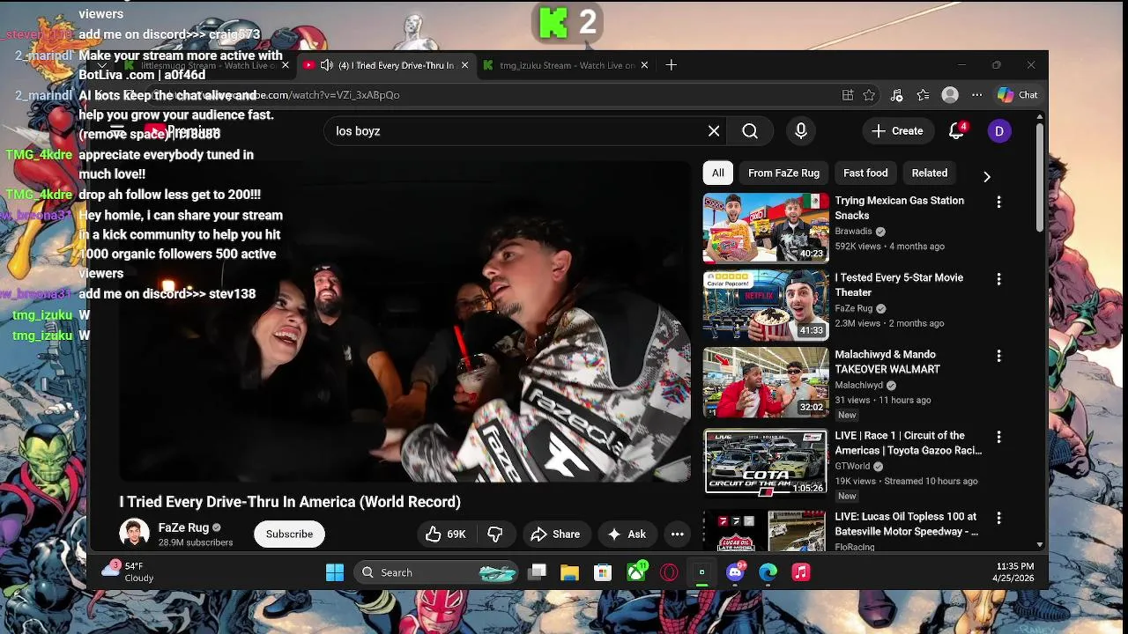The width and height of the screenshot is (1128, 634).
Task: Add this page to favorites with star
Action: coord(870,95)
